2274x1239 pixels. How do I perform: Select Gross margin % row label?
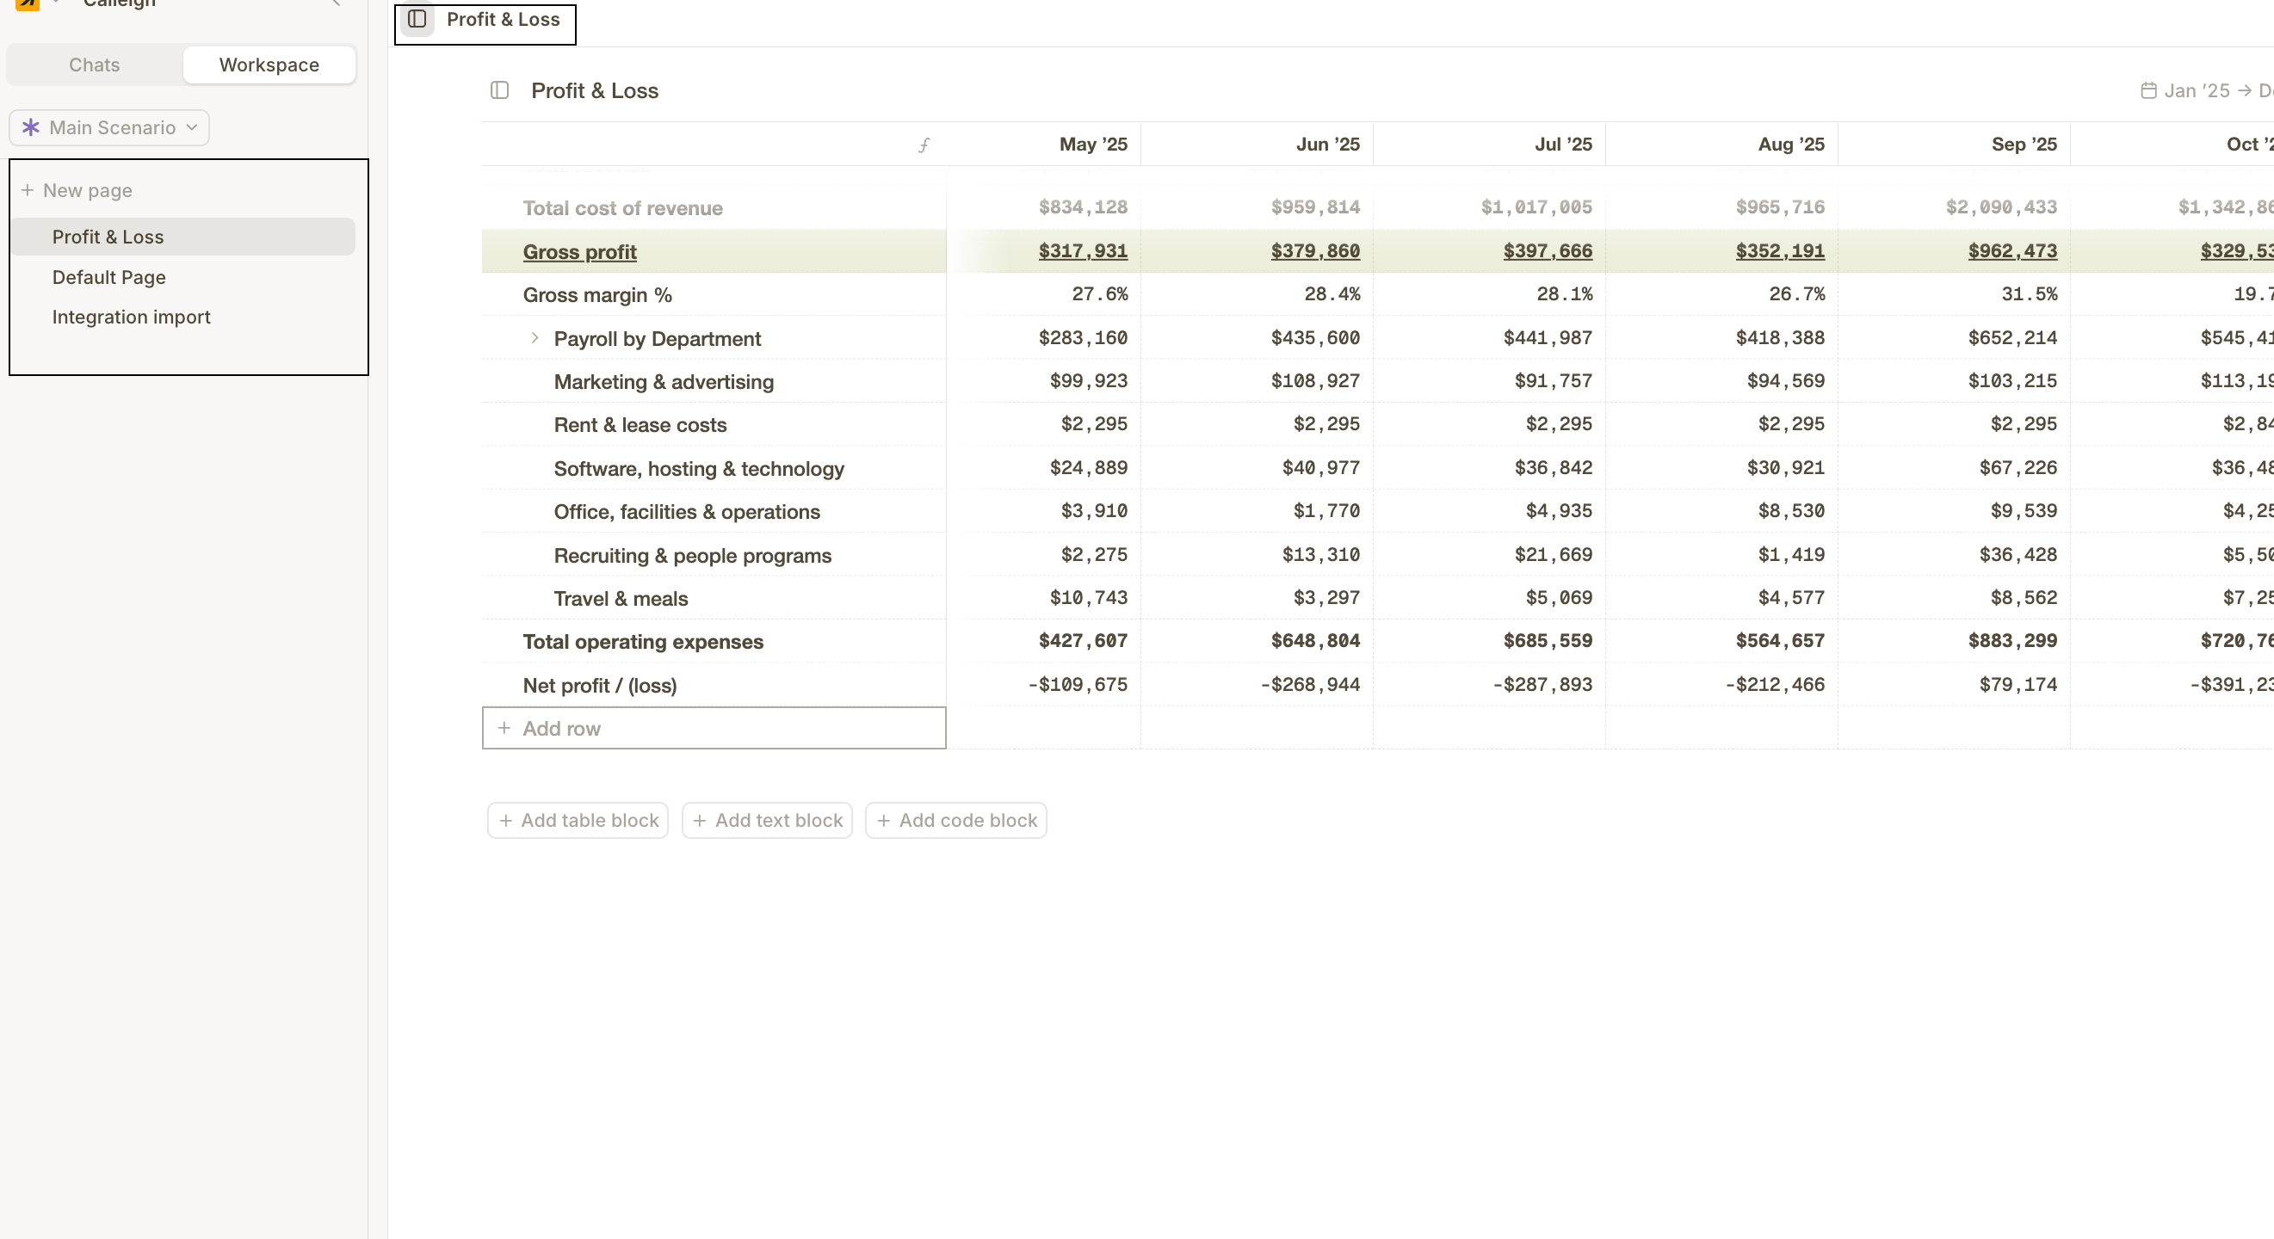[x=597, y=295]
